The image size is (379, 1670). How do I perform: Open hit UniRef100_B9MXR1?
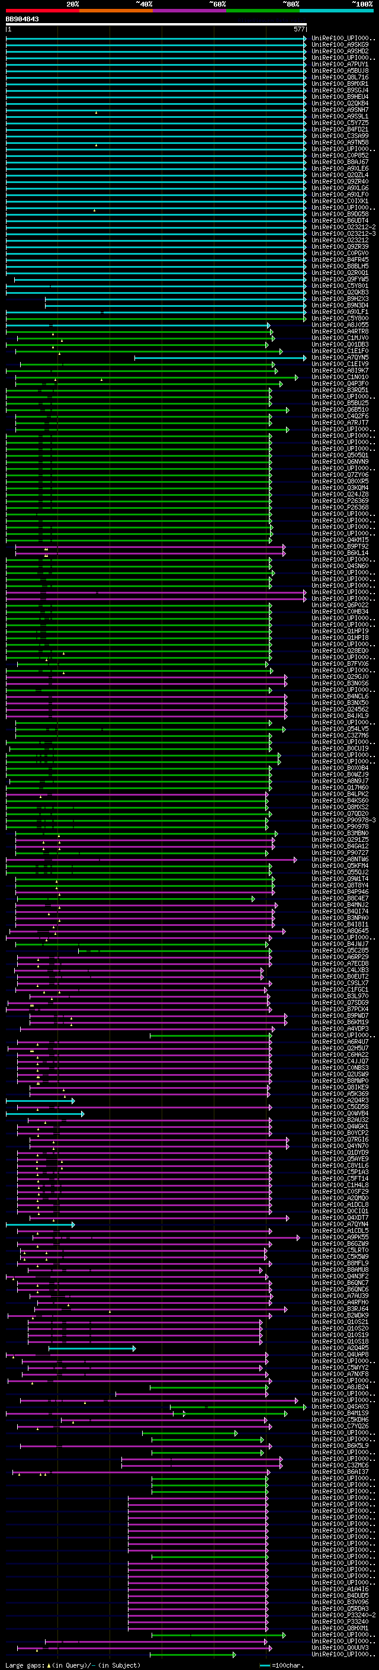coord(339,84)
